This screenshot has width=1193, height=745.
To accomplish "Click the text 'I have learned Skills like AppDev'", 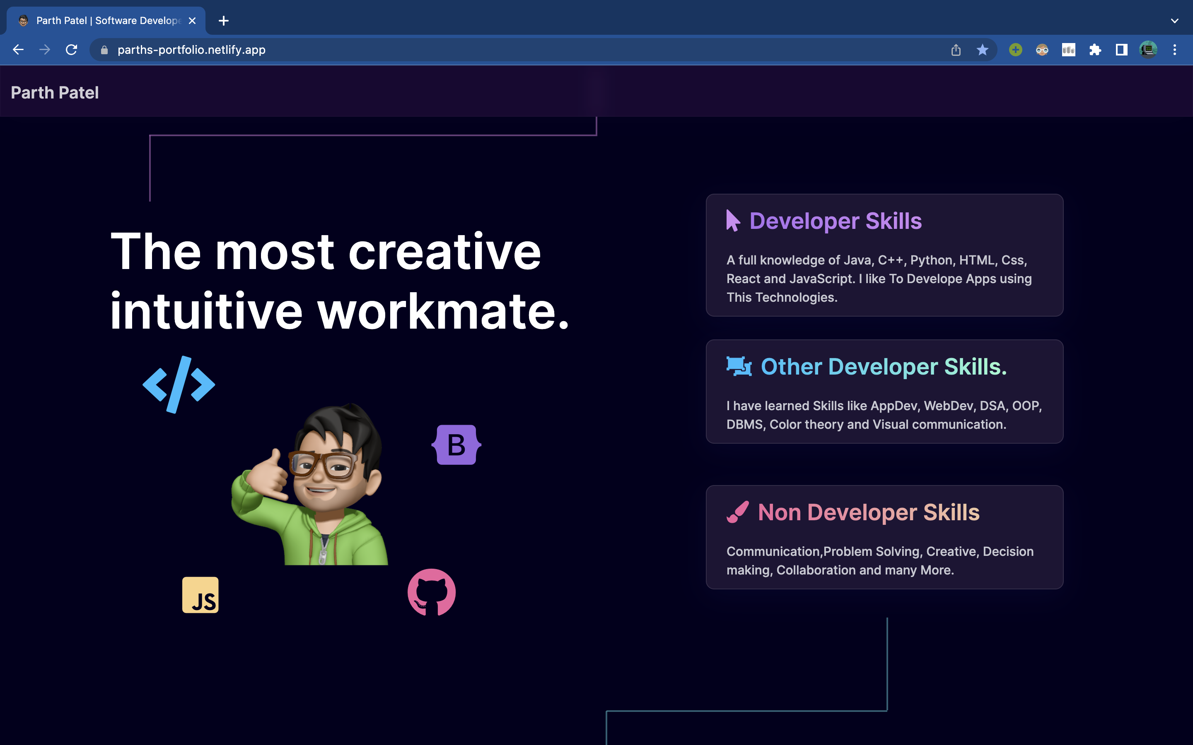I will [884, 415].
